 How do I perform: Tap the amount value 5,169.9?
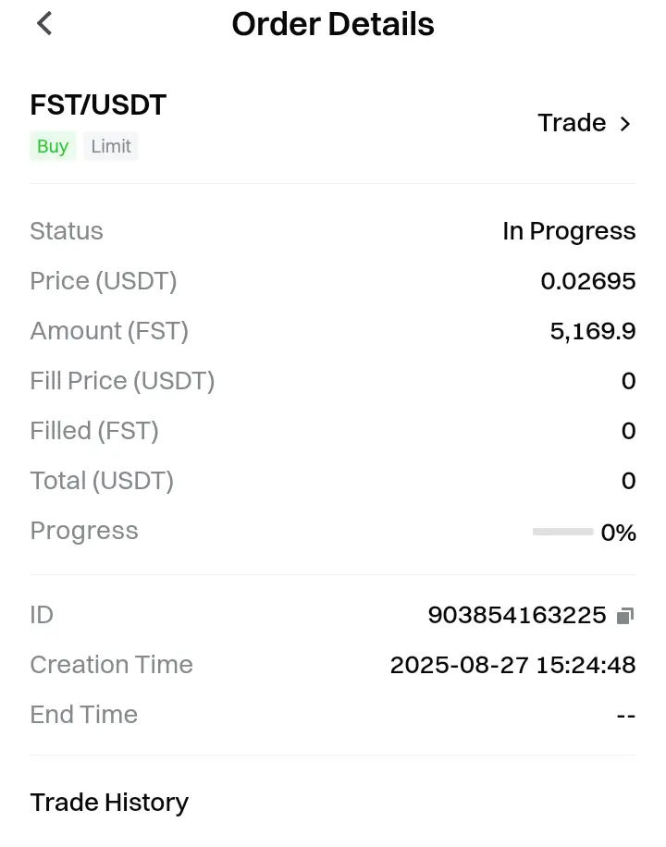point(593,331)
